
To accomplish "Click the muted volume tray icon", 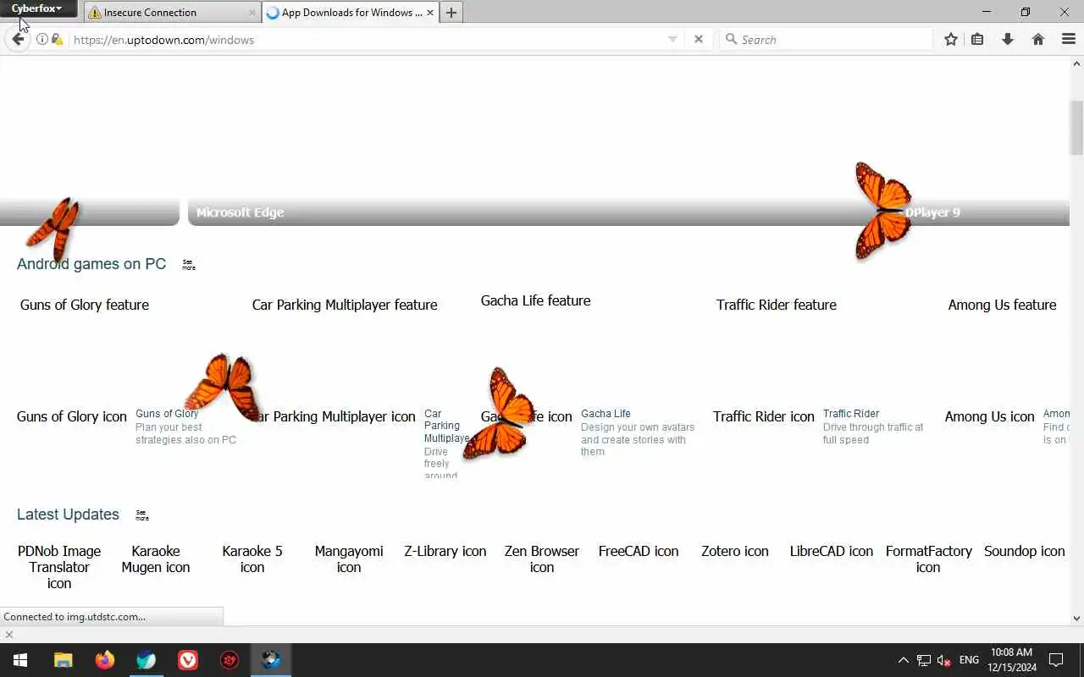I will (x=944, y=660).
